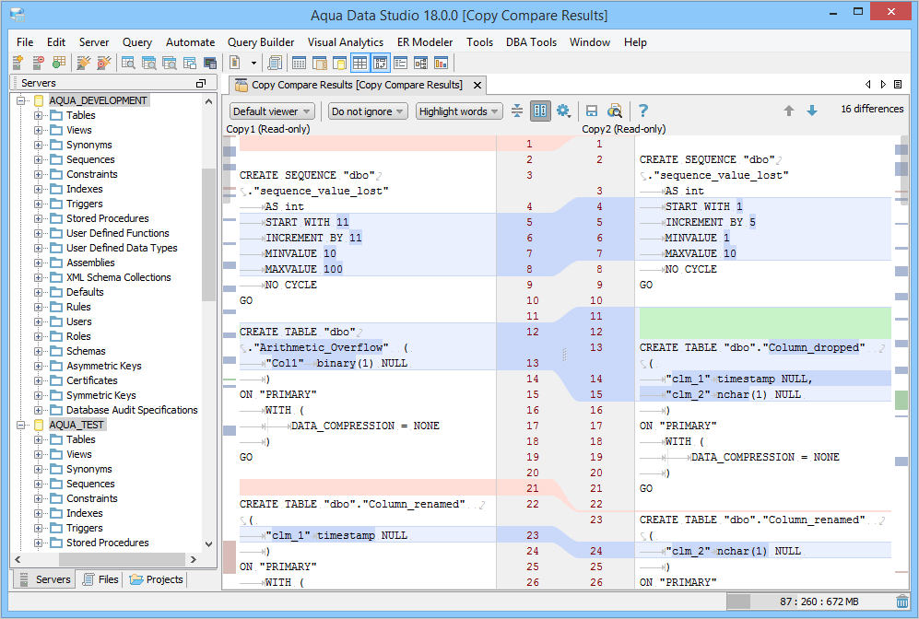The height and width of the screenshot is (619, 919).
Task: Toggle the grid results view button
Action: [x=359, y=63]
